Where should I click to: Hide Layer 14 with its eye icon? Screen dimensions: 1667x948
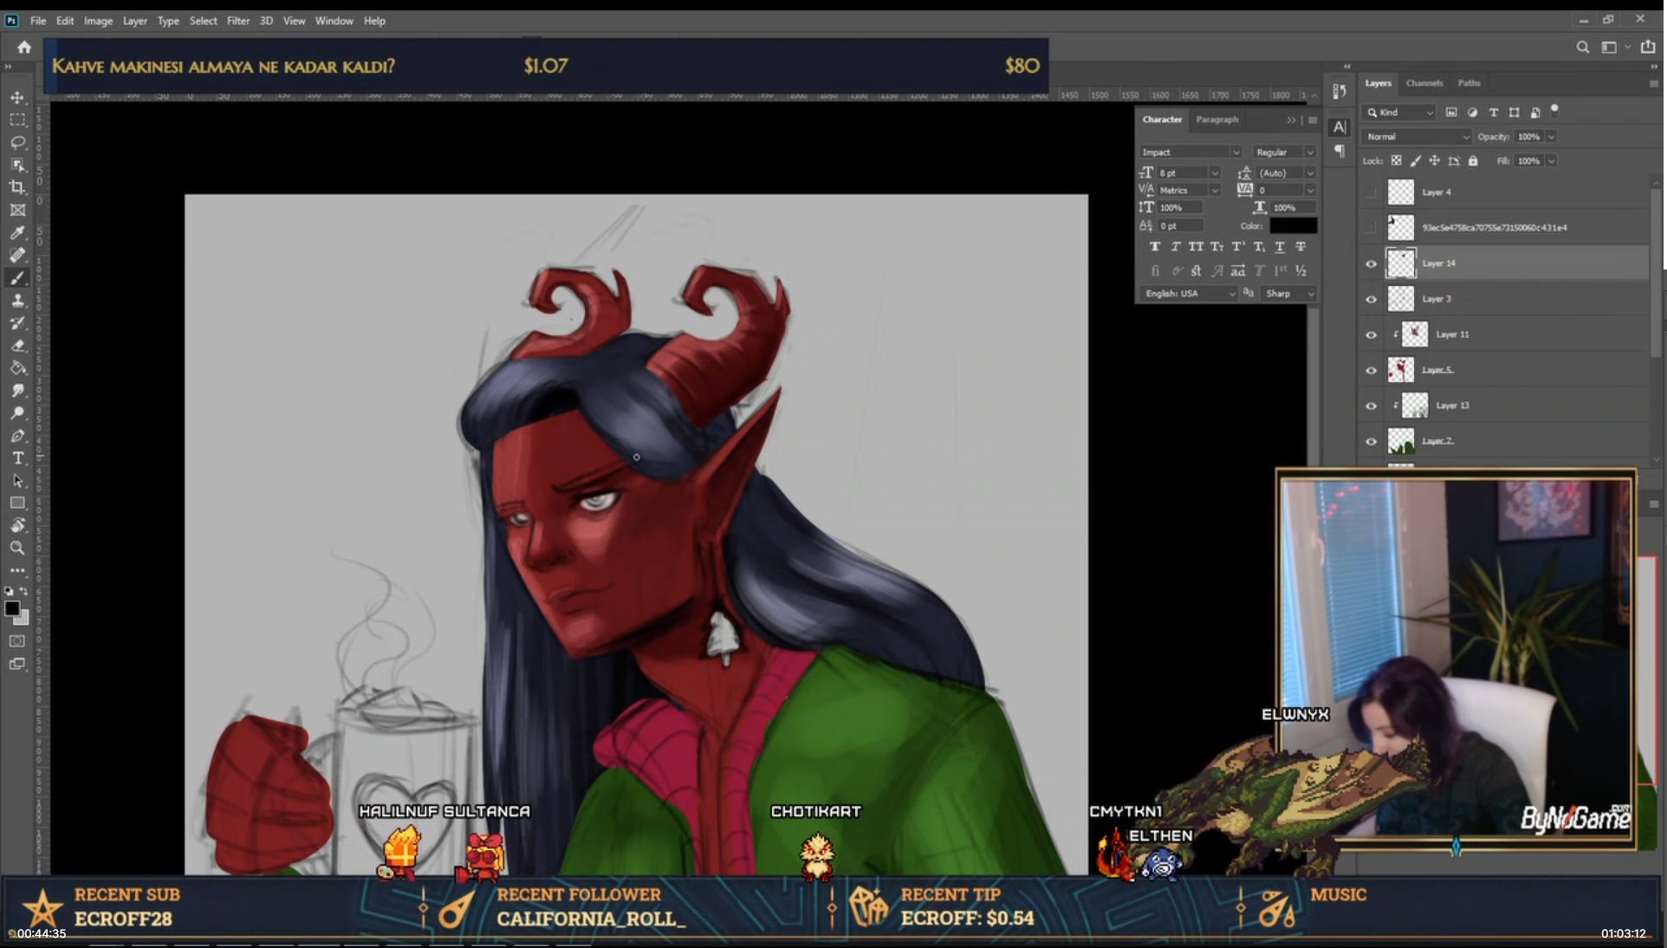pyautogui.click(x=1371, y=263)
